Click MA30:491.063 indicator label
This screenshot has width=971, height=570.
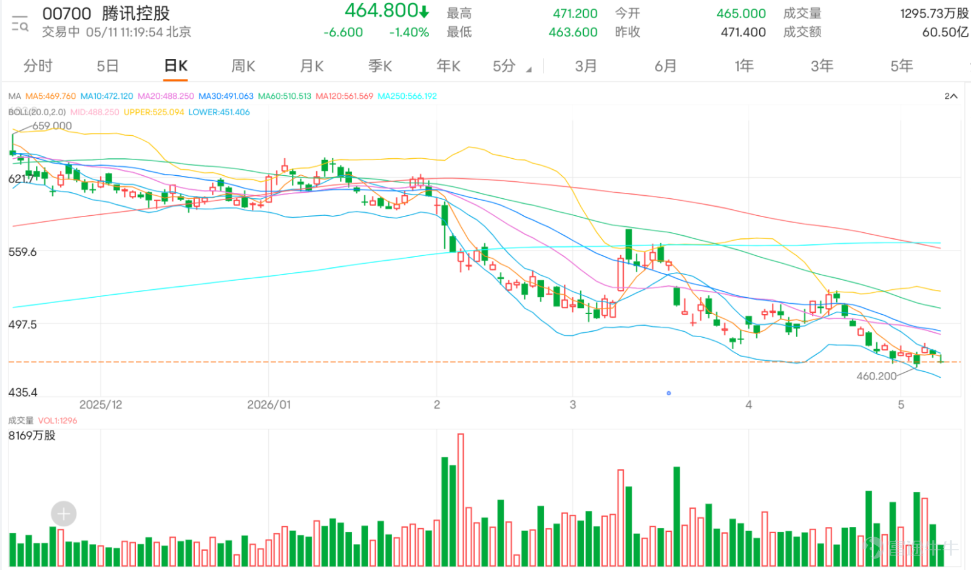(226, 96)
